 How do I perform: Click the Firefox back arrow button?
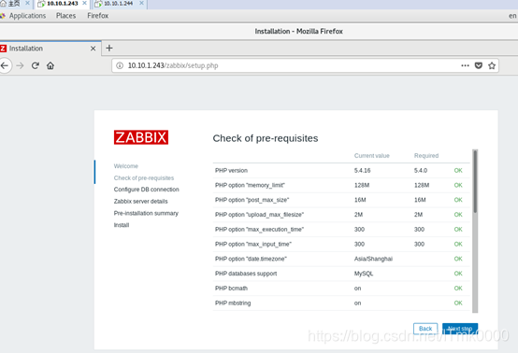5,65
